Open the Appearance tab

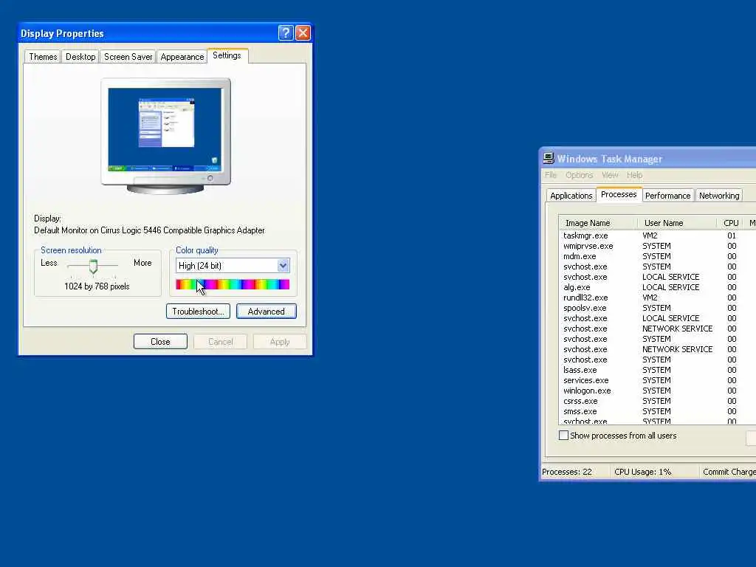182,57
